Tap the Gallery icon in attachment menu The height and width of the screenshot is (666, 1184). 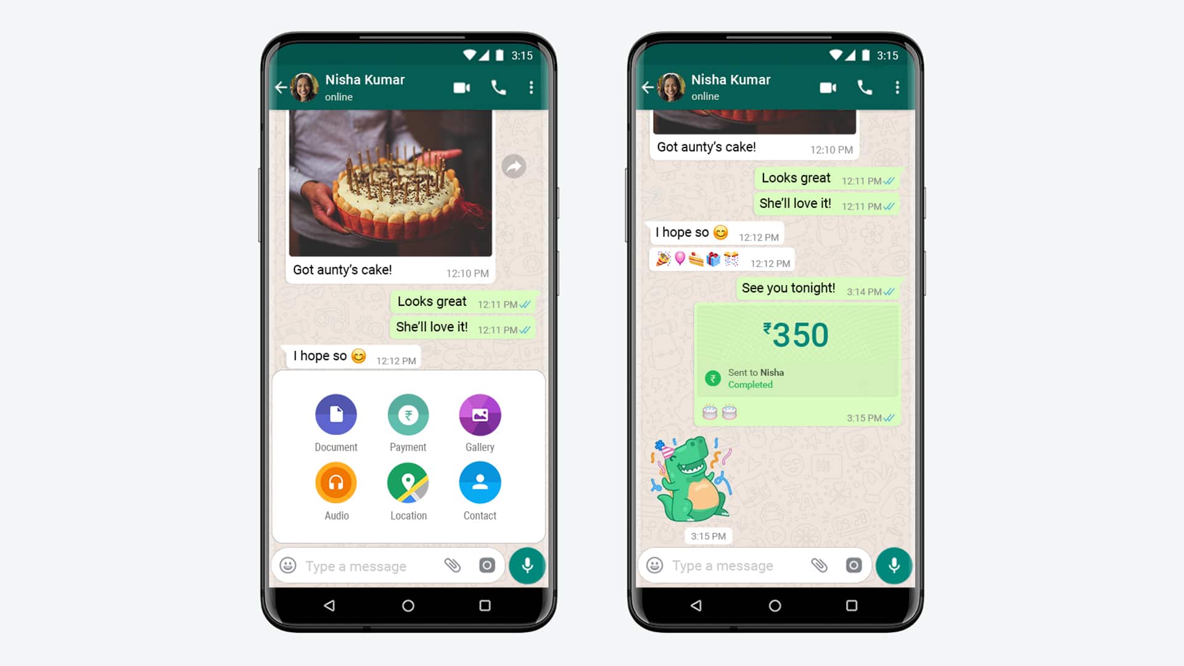point(478,415)
